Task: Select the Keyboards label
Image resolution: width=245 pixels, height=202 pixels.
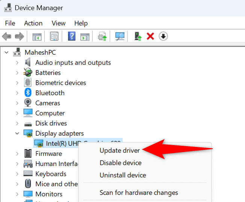Action: 51,174
